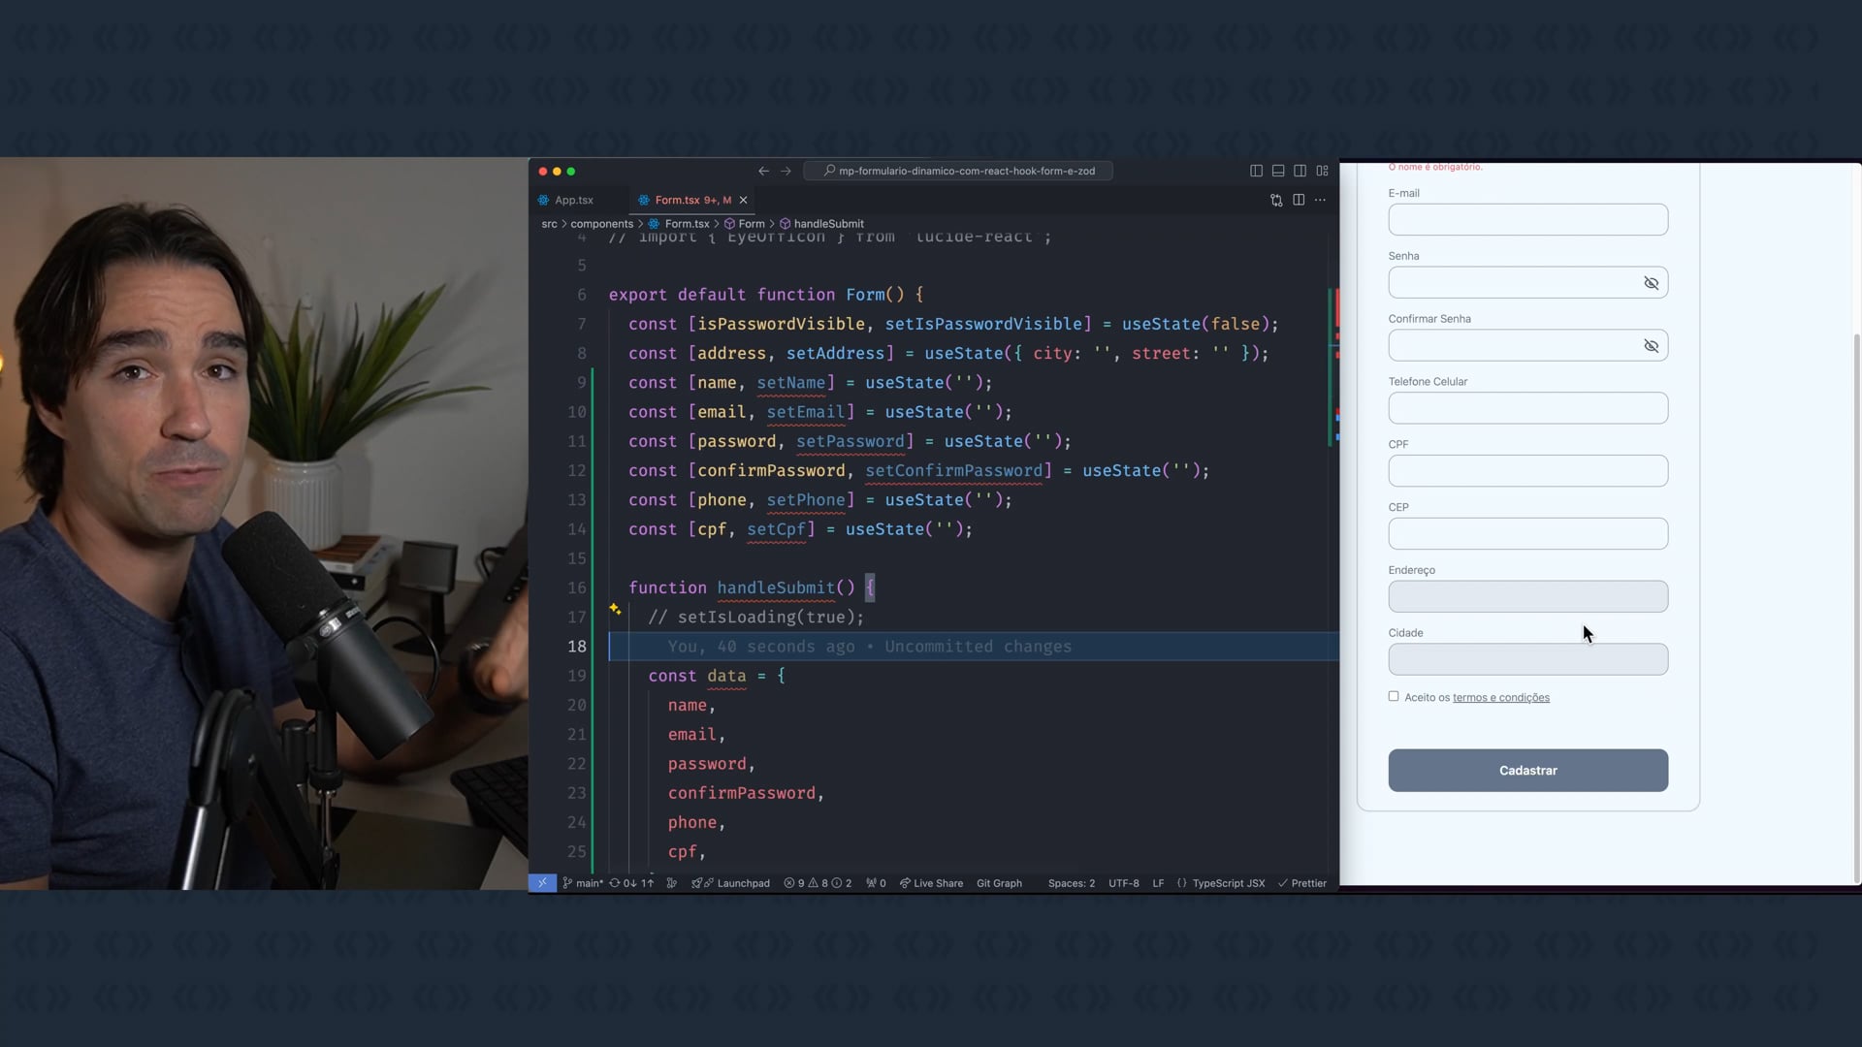Synchronize changes in the status bar
1862x1047 pixels.
(631, 883)
